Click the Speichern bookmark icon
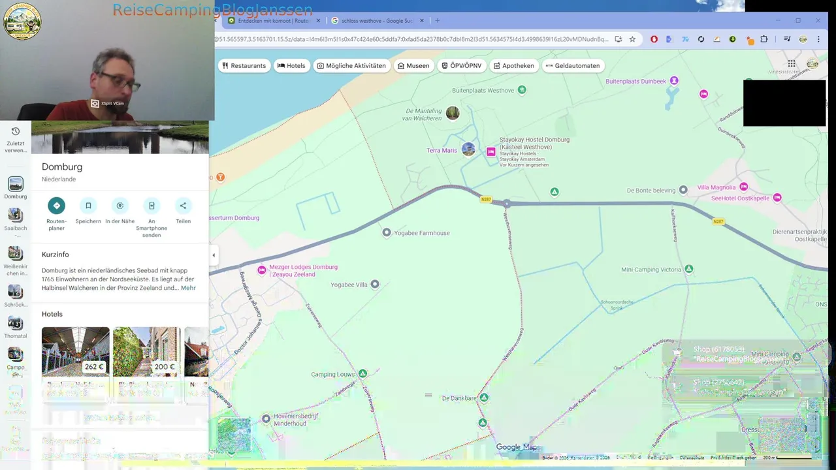836x470 pixels. click(x=88, y=206)
